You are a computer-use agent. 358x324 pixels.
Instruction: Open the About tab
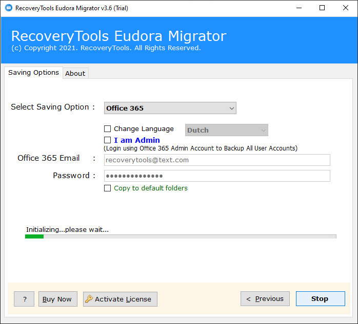coord(75,73)
